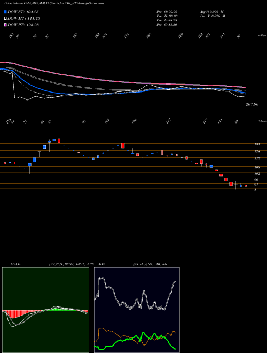Screen dimensions: 267x353
Task: Click the 124 price level label
Action: (x=257, y=151)
